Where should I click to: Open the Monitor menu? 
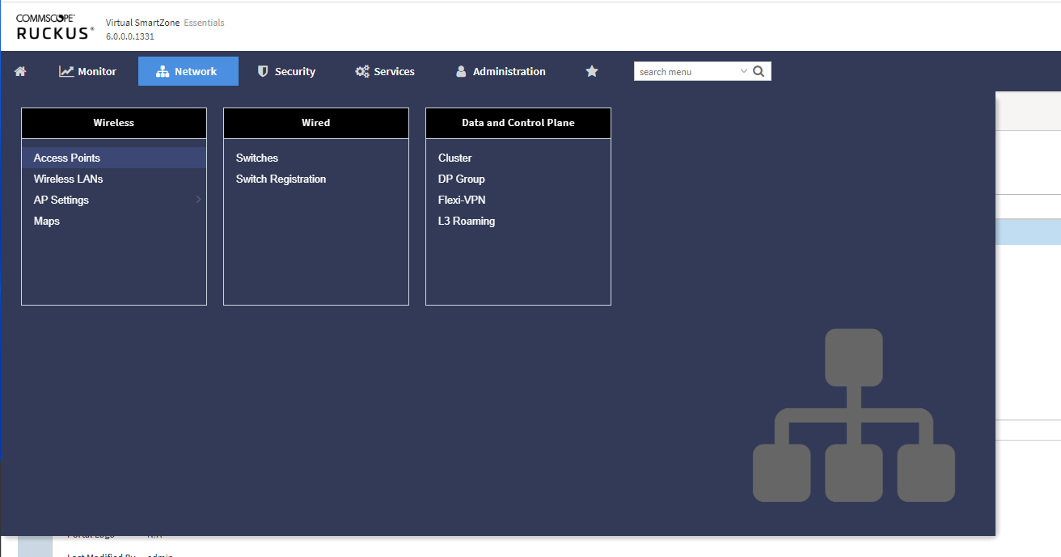[88, 71]
